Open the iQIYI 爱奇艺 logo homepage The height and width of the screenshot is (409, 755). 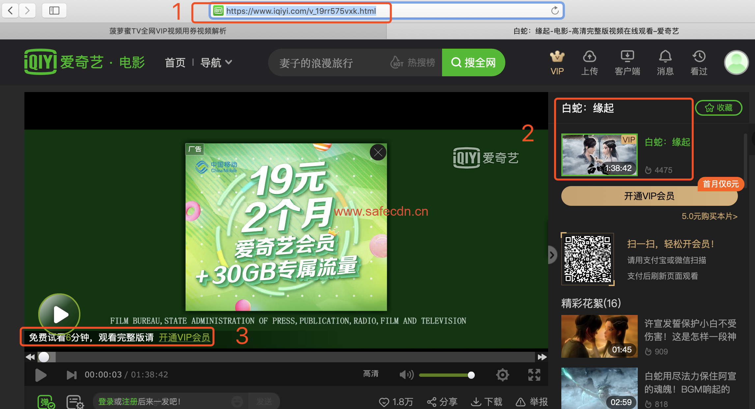click(64, 62)
